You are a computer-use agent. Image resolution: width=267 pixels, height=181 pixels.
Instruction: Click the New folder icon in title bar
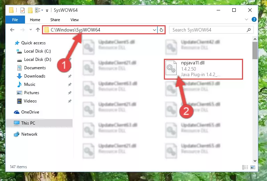pyautogui.click(x=30, y=10)
